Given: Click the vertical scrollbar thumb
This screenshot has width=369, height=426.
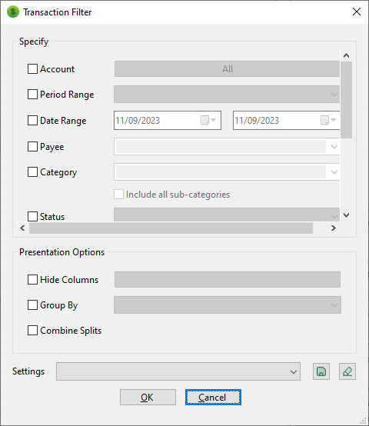Looking at the screenshot, I should [346, 100].
